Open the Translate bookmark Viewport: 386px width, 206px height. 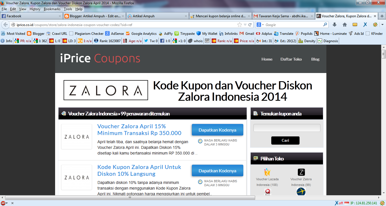tap(284, 33)
